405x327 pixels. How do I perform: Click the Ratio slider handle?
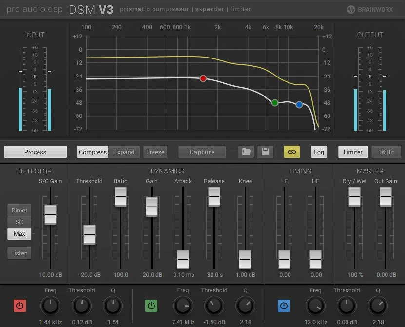coord(120,197)
